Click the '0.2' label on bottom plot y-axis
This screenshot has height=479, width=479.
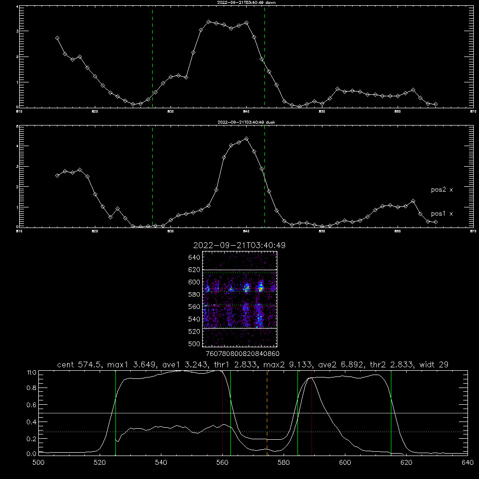coord(32,439)
